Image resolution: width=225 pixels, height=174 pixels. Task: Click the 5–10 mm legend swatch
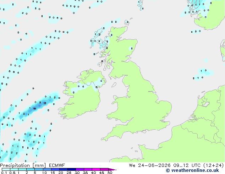pos(39,169)
